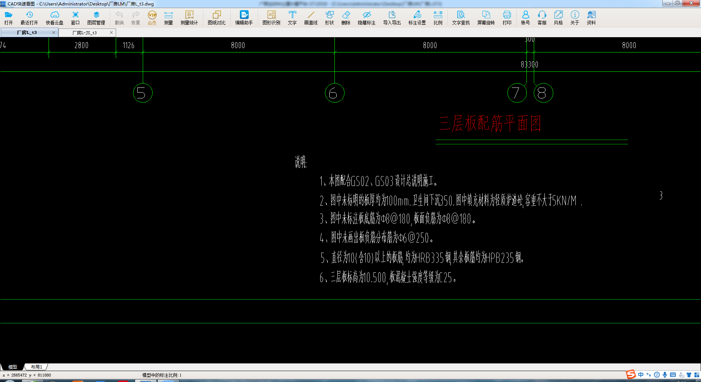Screen dimensions: 701x382
Task: Click the Sogou input method S icon
Action: click(x=631, y=374)
